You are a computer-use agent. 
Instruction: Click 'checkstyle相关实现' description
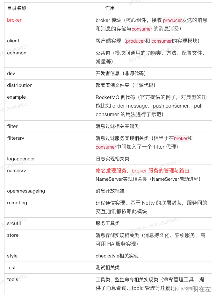tap(117, 256)
